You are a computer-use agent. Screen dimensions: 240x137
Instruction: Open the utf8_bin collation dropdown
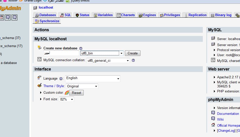102,53
